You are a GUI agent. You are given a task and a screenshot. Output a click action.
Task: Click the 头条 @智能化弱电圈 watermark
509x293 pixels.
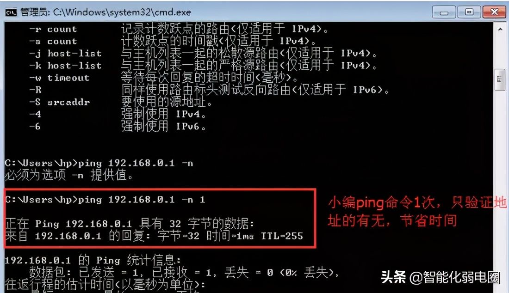(x=441, y=277)
